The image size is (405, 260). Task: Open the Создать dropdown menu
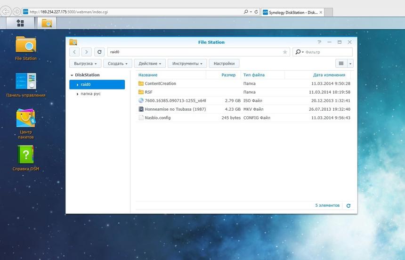[118, 63]
